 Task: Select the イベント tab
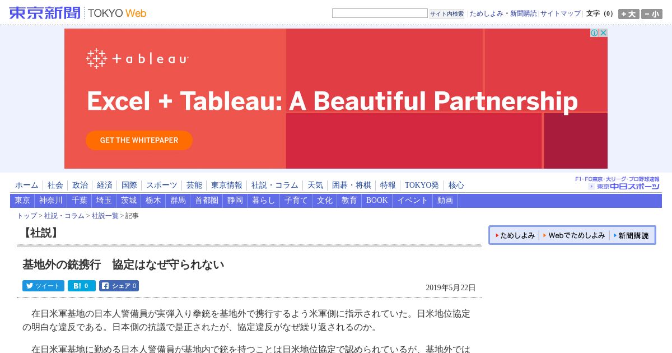pyautogui.click(x=413, y=201)
